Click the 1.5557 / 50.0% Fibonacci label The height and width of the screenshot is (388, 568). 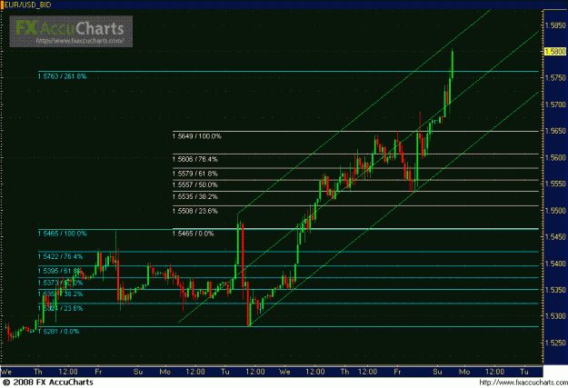[x=194, y=184]
